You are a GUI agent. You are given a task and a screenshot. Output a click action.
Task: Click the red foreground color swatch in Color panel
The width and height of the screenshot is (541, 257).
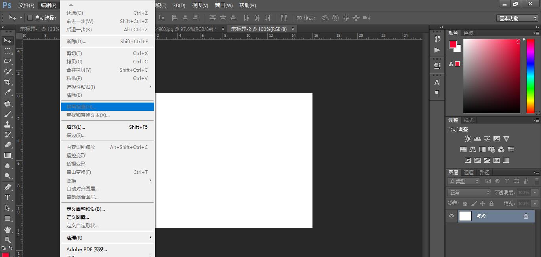point(453,44)
